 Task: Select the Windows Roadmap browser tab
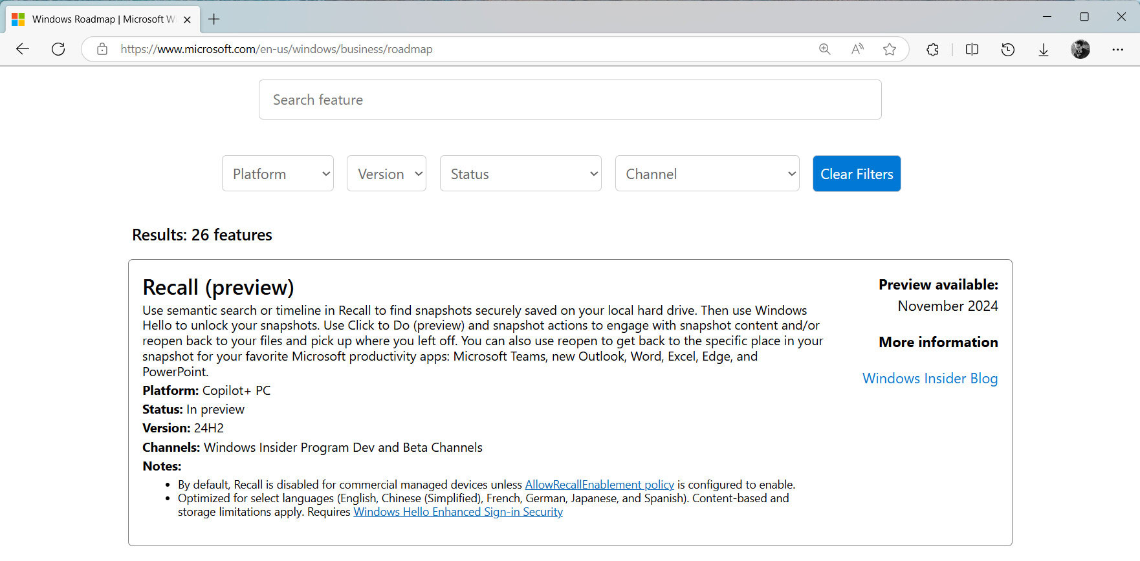97,19
